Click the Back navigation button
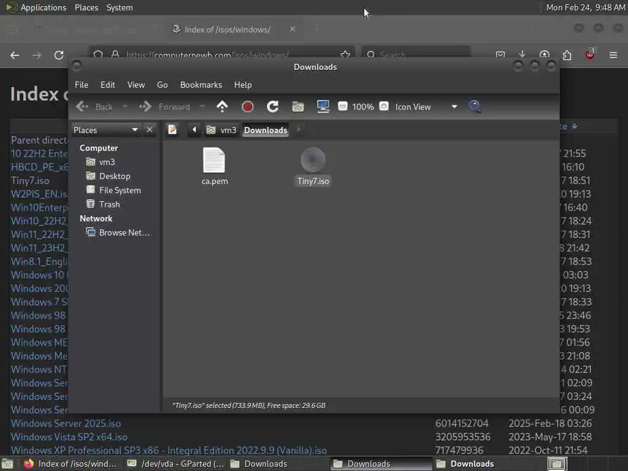Image resolution: width=628 pixels, height=471 pixels. (95, 107)
